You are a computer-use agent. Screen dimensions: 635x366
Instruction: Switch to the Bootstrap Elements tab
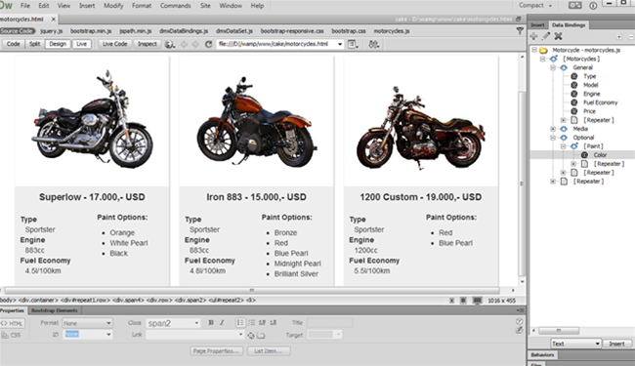pos(55,310)
